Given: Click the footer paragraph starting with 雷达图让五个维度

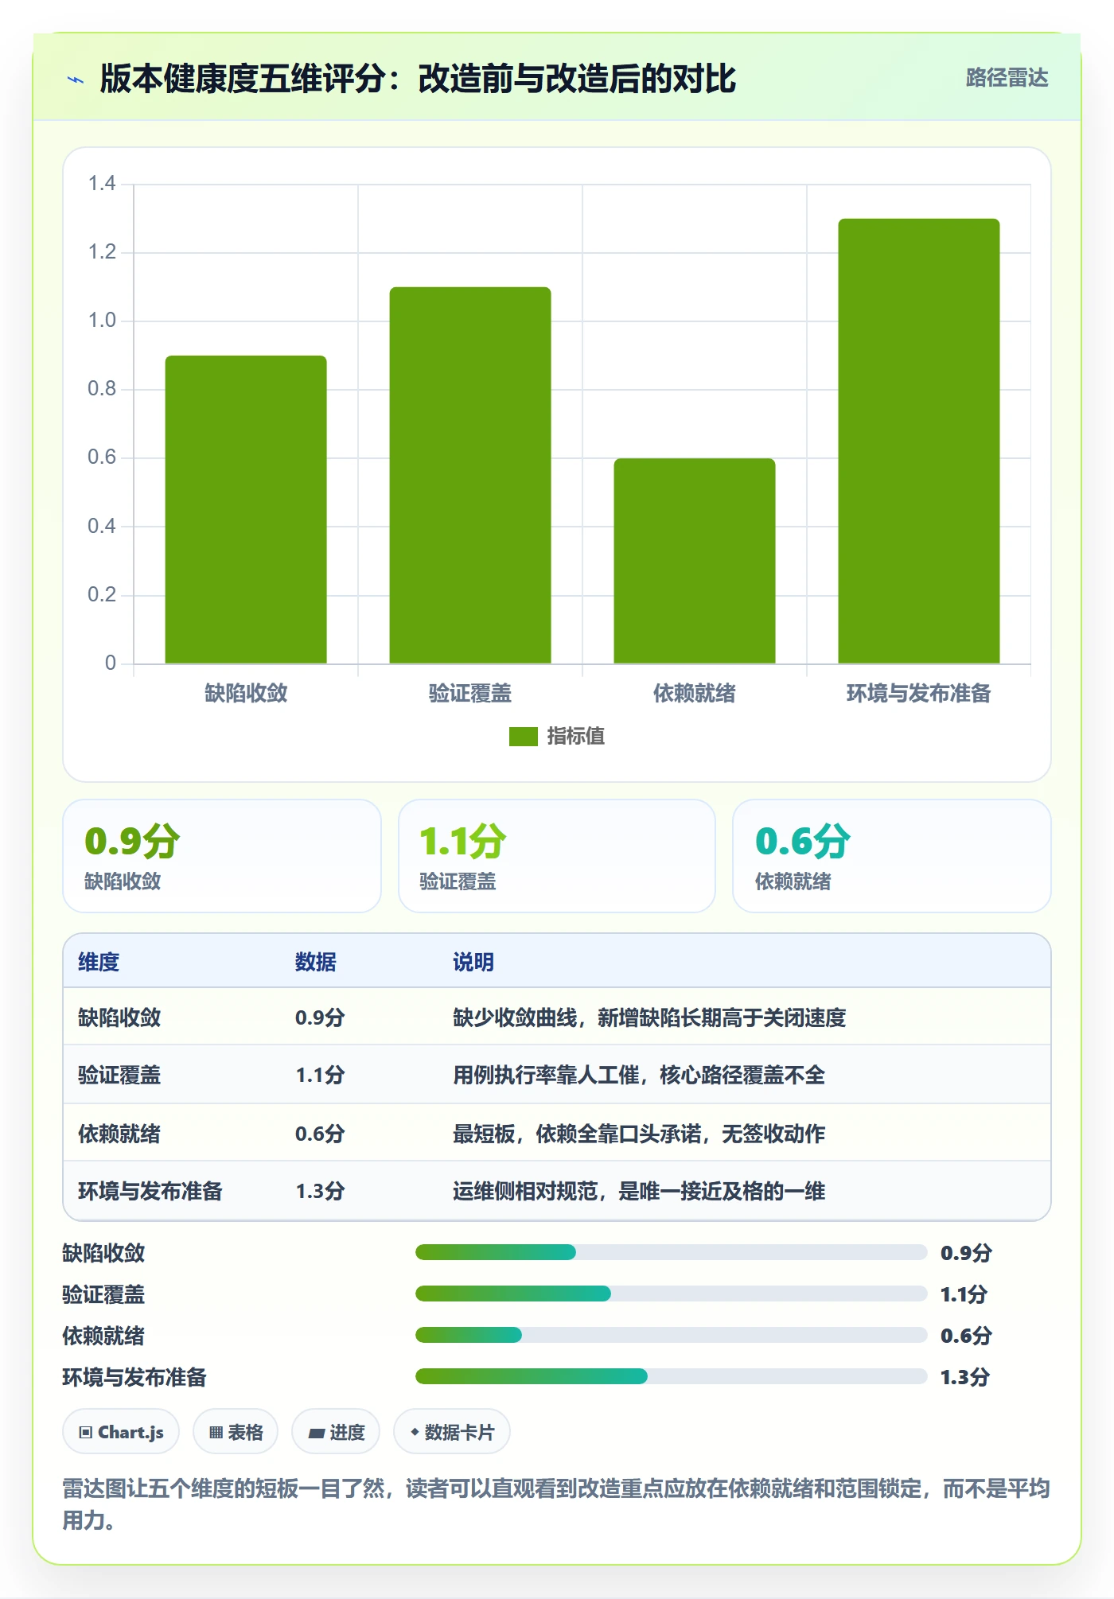Looking at the screenshot, I should pos(556,1504).
